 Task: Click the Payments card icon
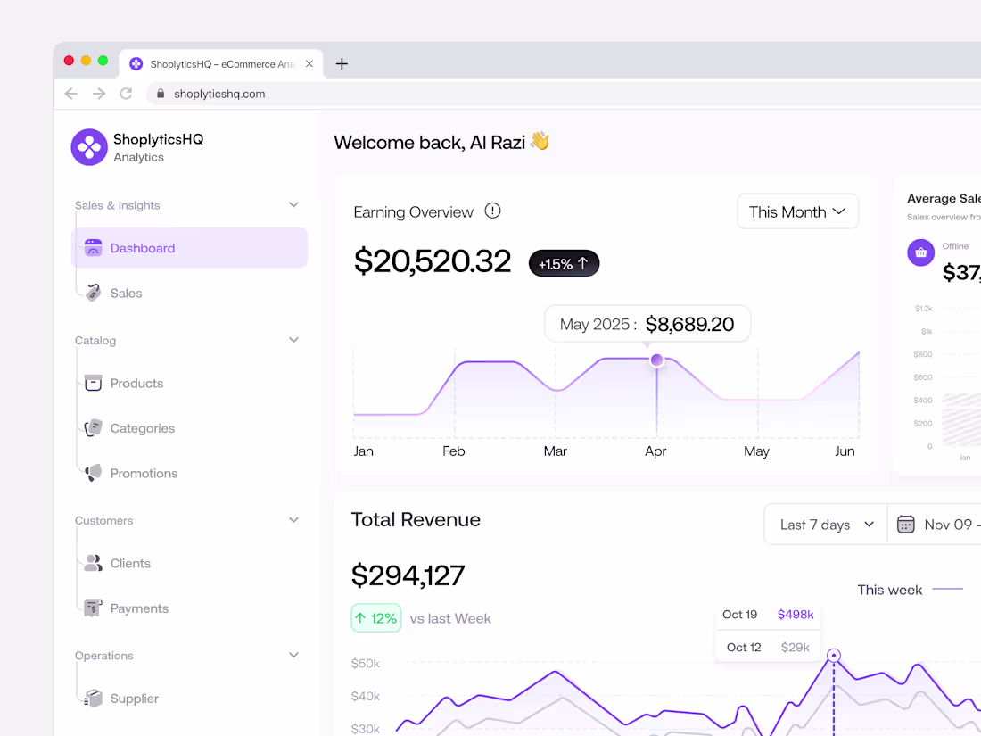click(x=93, y=608)
